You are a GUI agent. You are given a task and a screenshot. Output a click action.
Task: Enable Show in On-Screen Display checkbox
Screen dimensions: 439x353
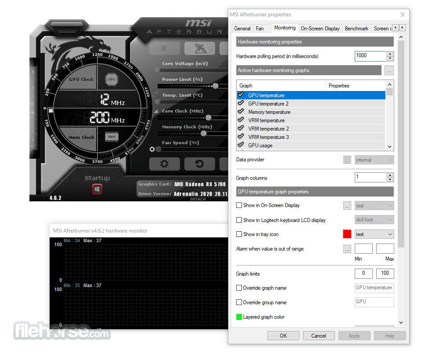[x=239, y=205]
